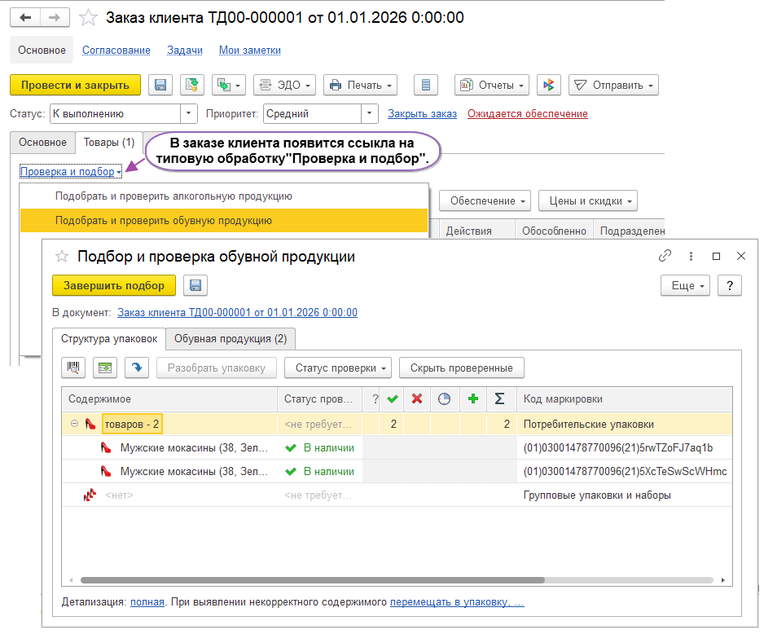Switch to Обувная продукция (2) tab
Screen dimensions: 764x634
click(231, 339)
